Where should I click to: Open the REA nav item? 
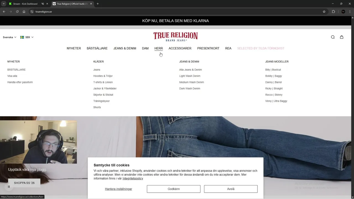pyautogui.click(x=228, y=48)
